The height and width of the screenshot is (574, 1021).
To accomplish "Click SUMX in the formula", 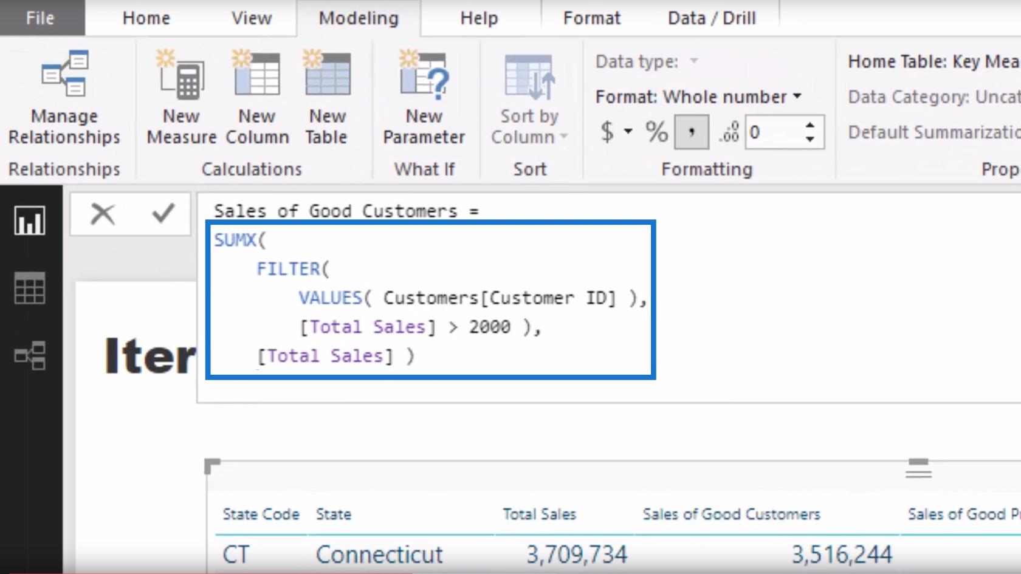I will (235, 240).
